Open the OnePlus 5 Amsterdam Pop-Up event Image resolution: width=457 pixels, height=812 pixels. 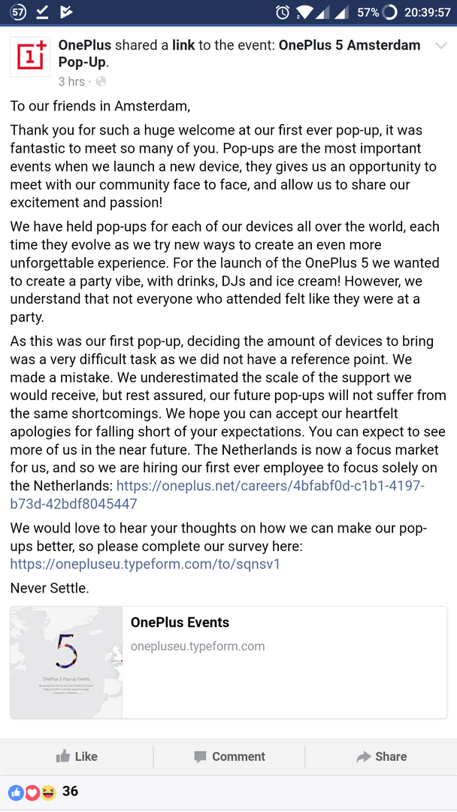click(x=350, y=45)
